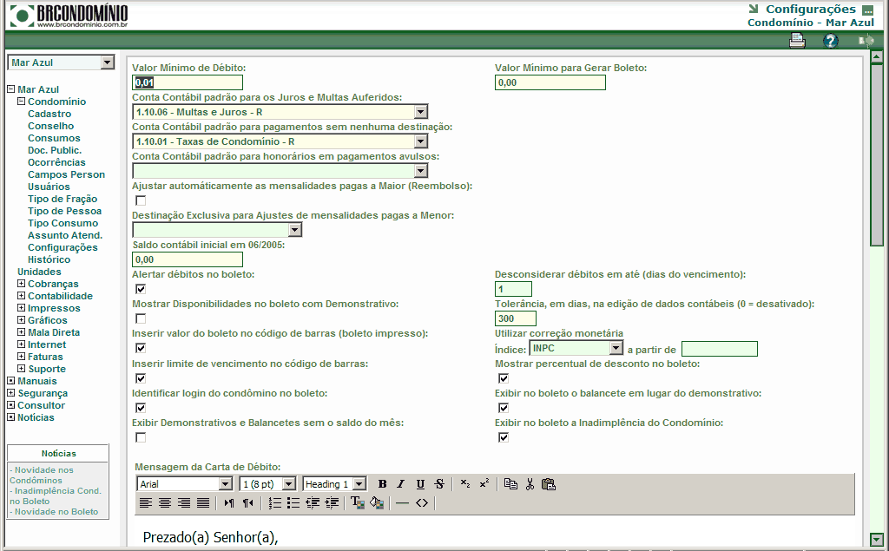Image resolution: width=889 pixels, height=551 pixels.
Task: Uncheck Exibir no boleto a Inadimplência
Action: click(x=504, y=437)
